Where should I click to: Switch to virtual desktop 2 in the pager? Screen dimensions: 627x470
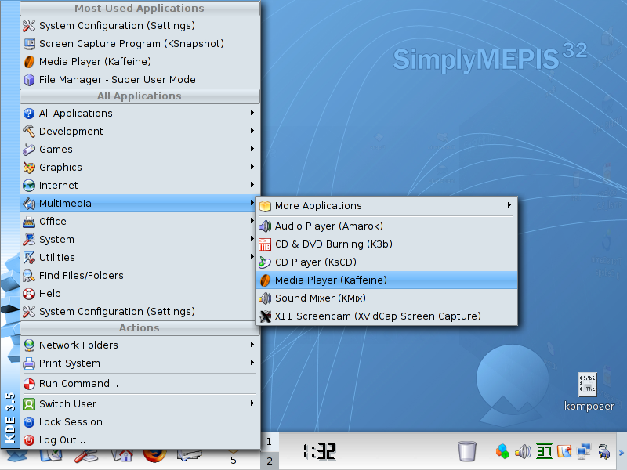pos(269,461)
